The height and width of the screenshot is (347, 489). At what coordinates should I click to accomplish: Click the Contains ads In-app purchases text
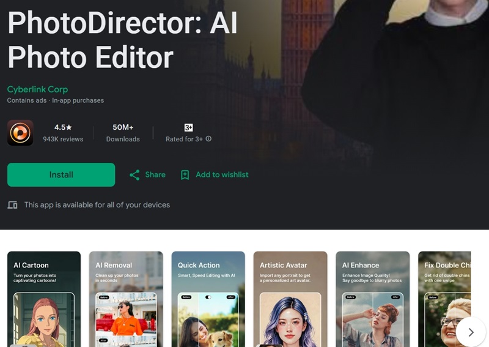(56, 100)
